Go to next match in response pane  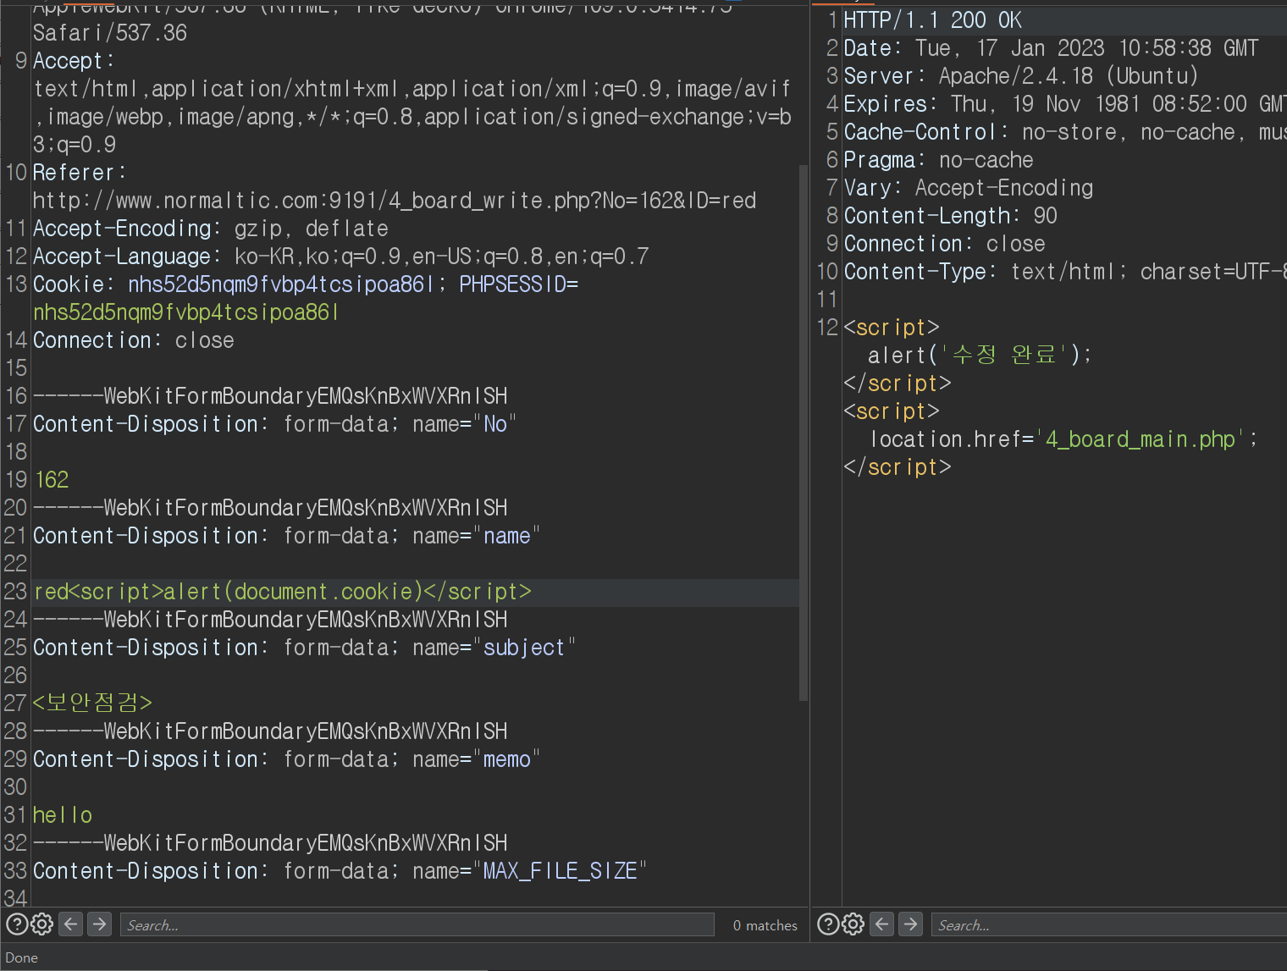[x=911, y=924]
